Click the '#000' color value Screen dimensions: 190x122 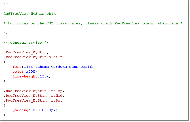[31, 72]
